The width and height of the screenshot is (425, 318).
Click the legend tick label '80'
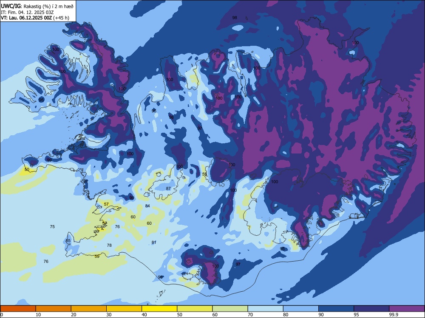click(x=286, y=315)
